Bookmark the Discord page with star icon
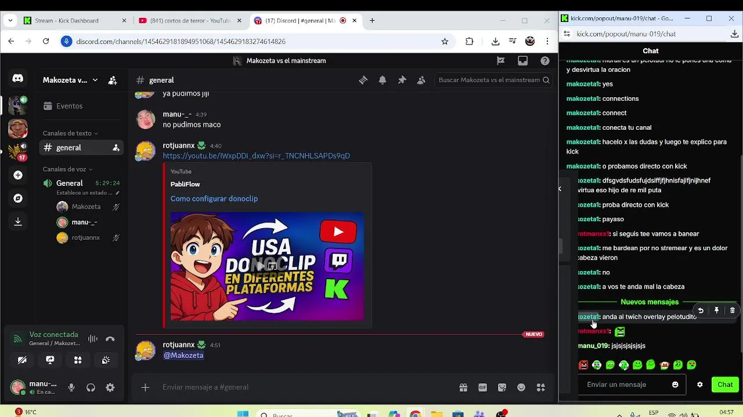 pyautogui.click(x=445, y=41)
